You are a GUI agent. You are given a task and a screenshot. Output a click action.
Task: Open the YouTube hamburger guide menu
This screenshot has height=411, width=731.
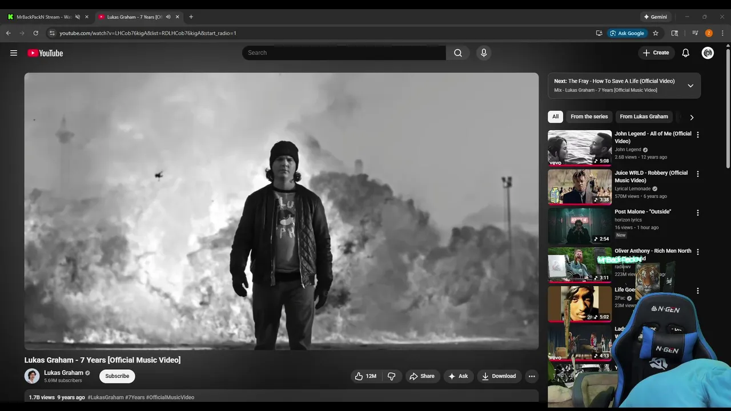click(x=14, y=53)
